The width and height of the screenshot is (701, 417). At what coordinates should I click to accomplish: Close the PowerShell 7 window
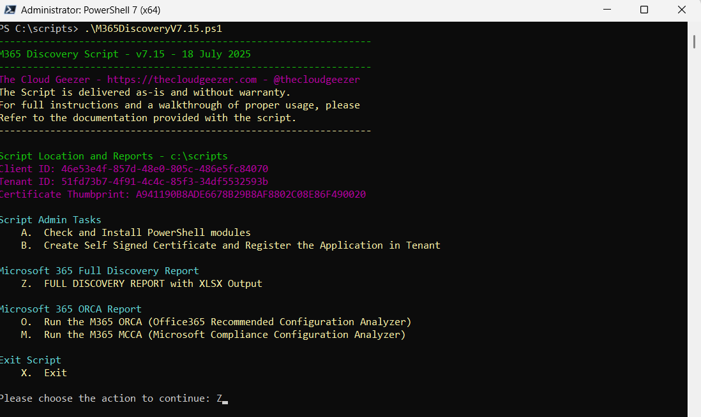point(681,10)
